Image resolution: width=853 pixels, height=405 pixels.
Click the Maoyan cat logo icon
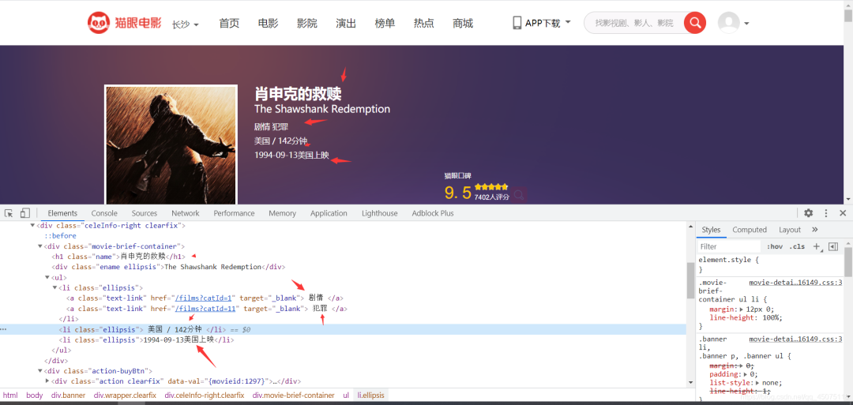[x=99, y=23]
